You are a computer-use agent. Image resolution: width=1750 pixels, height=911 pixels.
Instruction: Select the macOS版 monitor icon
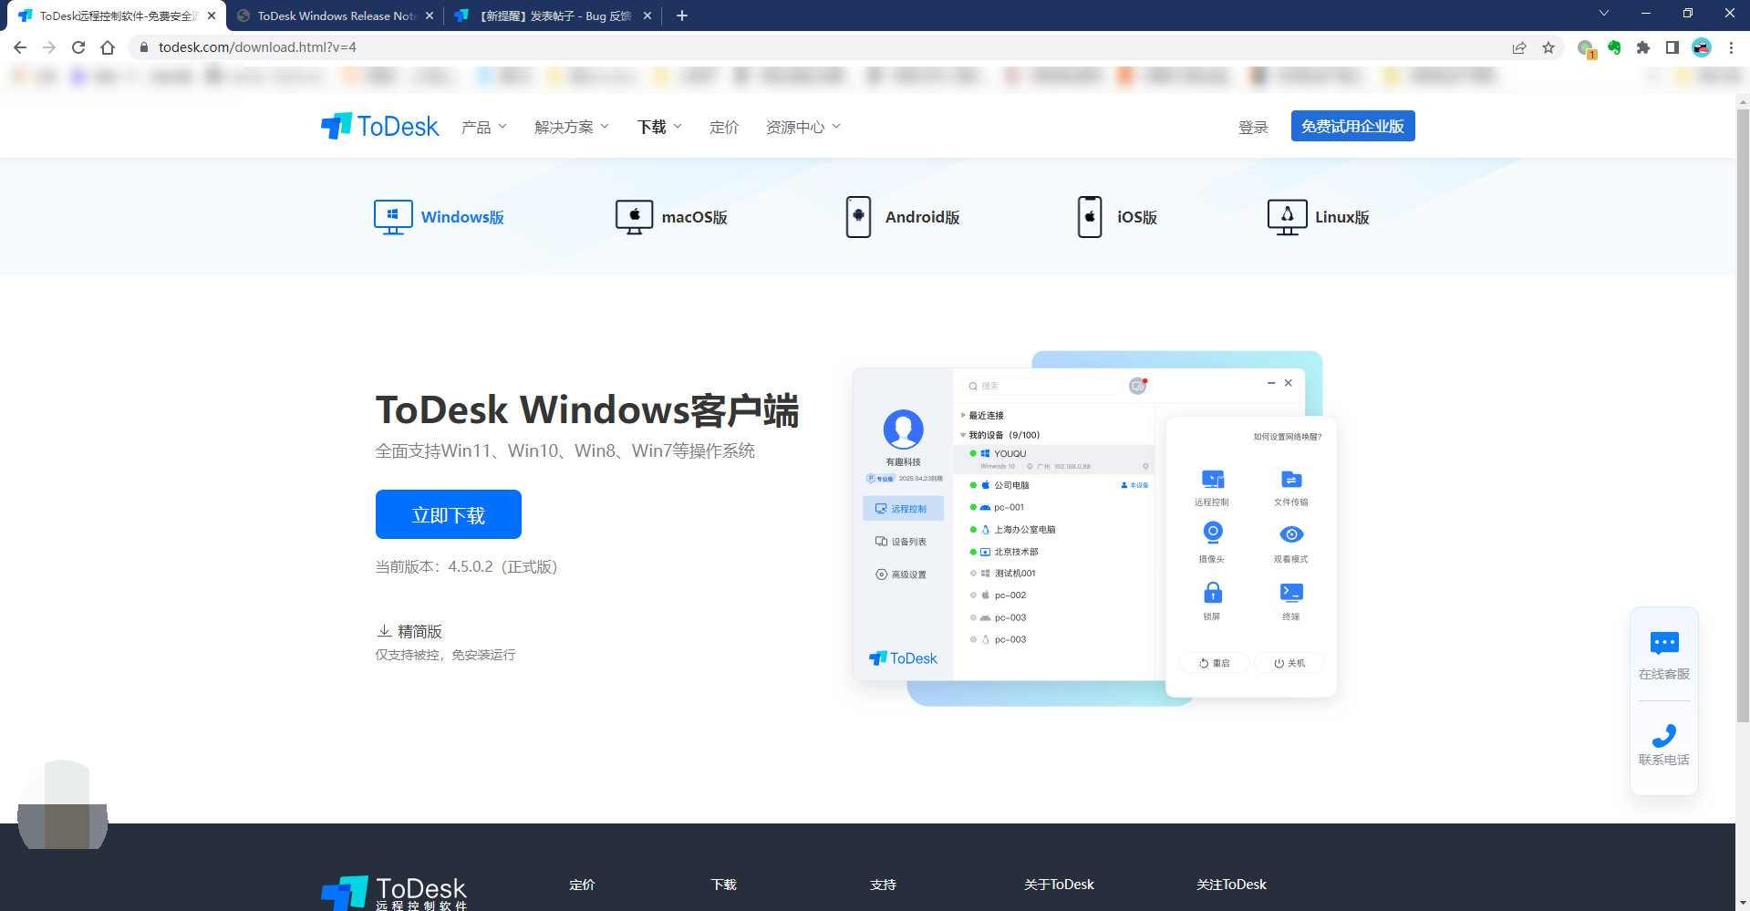click(x=634, y=217)
